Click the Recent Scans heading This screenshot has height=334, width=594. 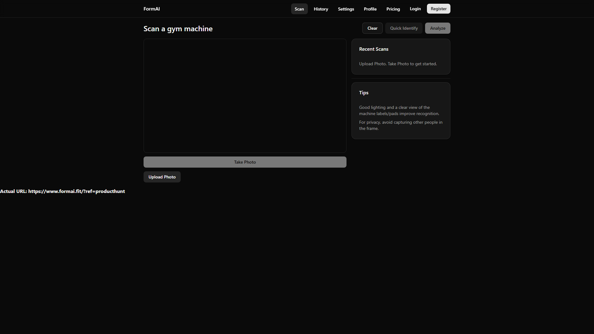click(x=373, y=49)
